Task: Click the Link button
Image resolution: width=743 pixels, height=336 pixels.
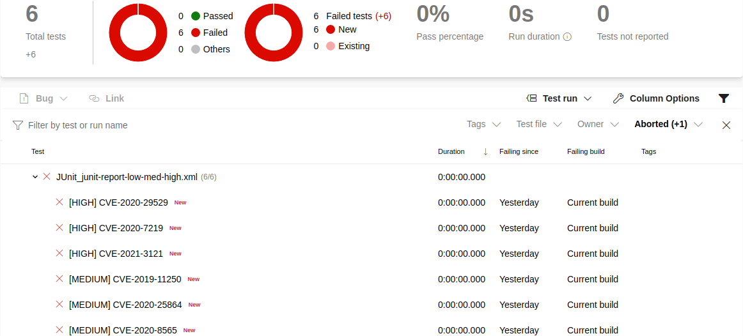Action: pos(106,98)
